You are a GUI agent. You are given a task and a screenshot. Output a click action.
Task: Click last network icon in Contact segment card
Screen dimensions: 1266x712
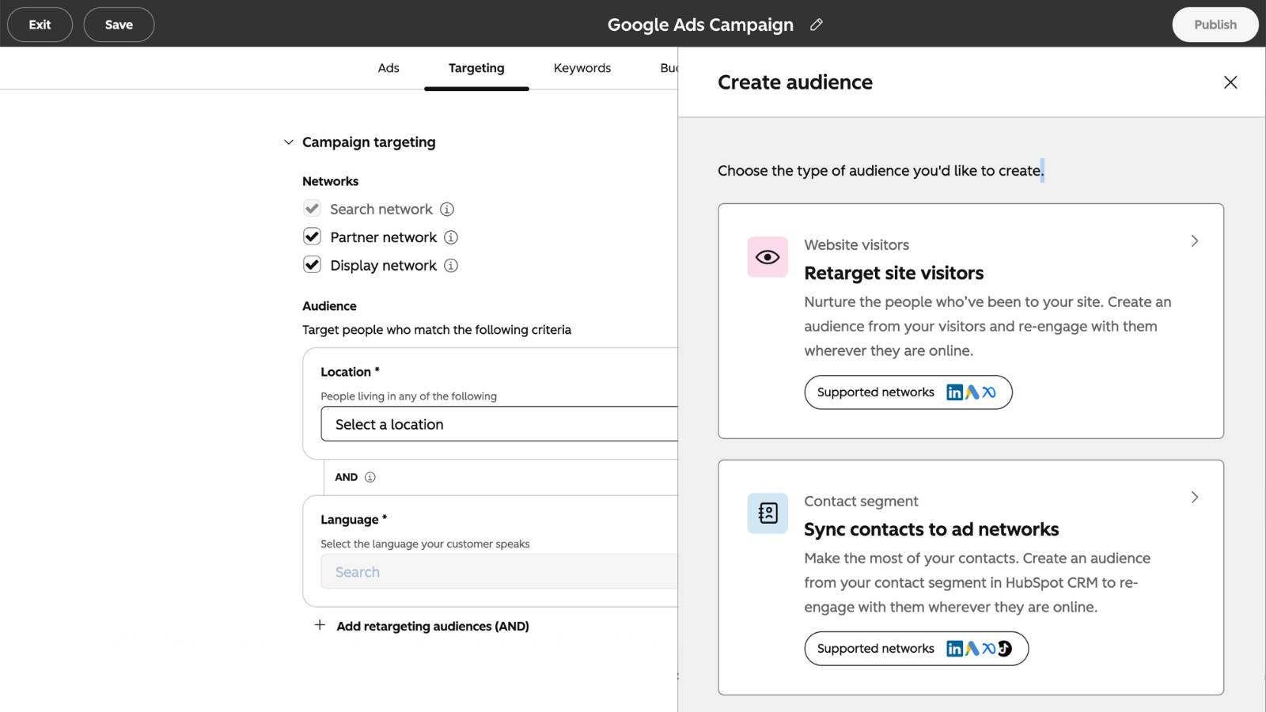click(x=1005, y=649)
